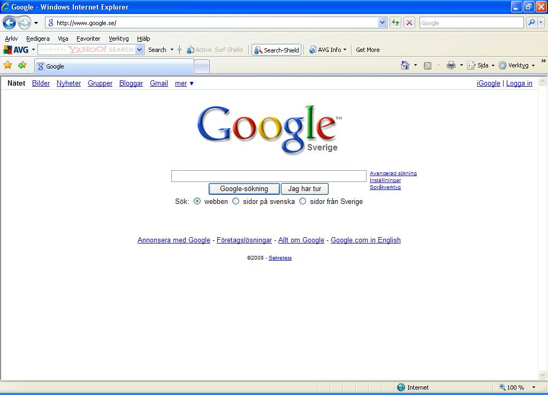Image resolution: width=548 pixels, height=395 pixels.
Task: Open the AVG logo dropdown arrow
Action: pyautogui.click(x=33, y=50)
